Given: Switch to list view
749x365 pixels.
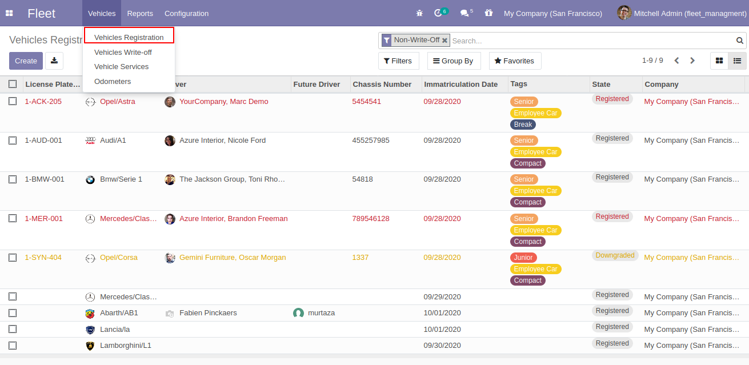Looking at the screenshot, I should click(x=737, y=61).
